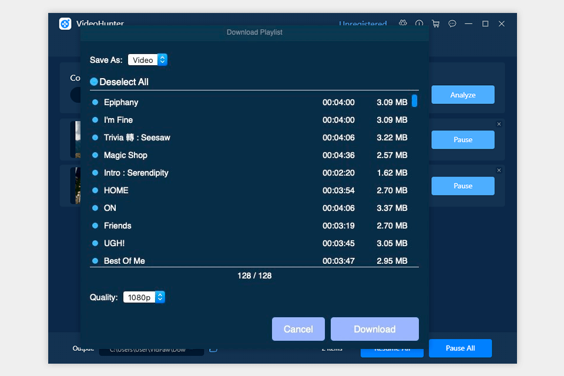Click the info icon in the title bar
This screenshot has width=564, height=376.
point(419,23)
